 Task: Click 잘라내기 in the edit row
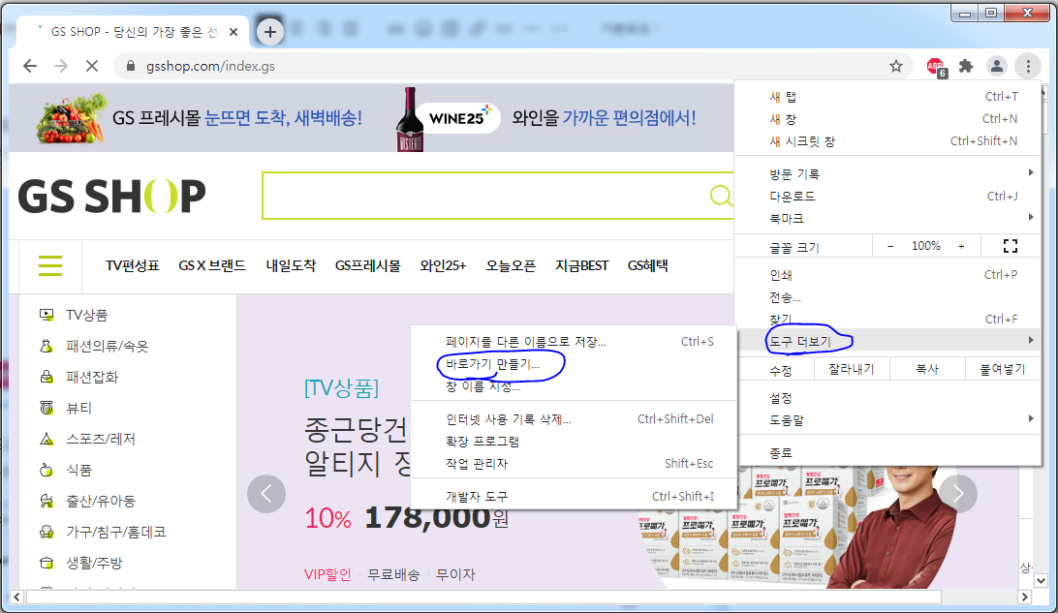point(852,369)
